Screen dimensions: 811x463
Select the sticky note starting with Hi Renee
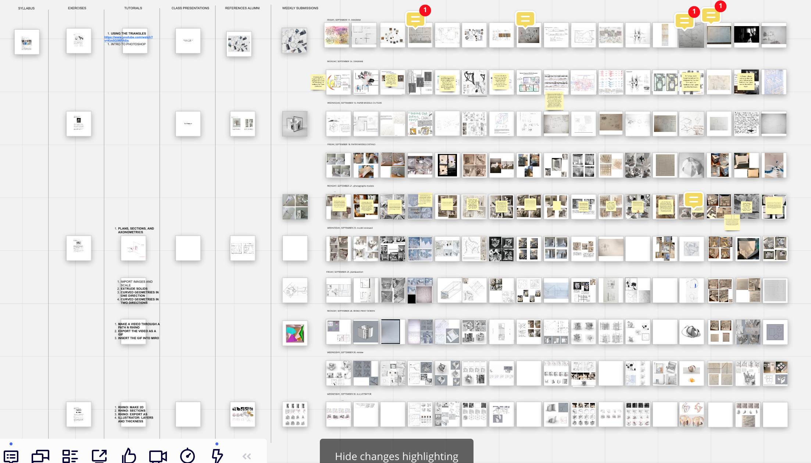tap(746, 82)
